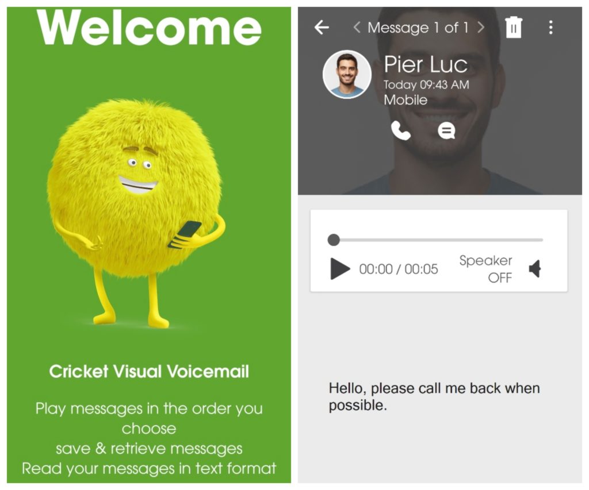
Task: Open the three-dot overflow menu
Action: (x=550, y=28)
